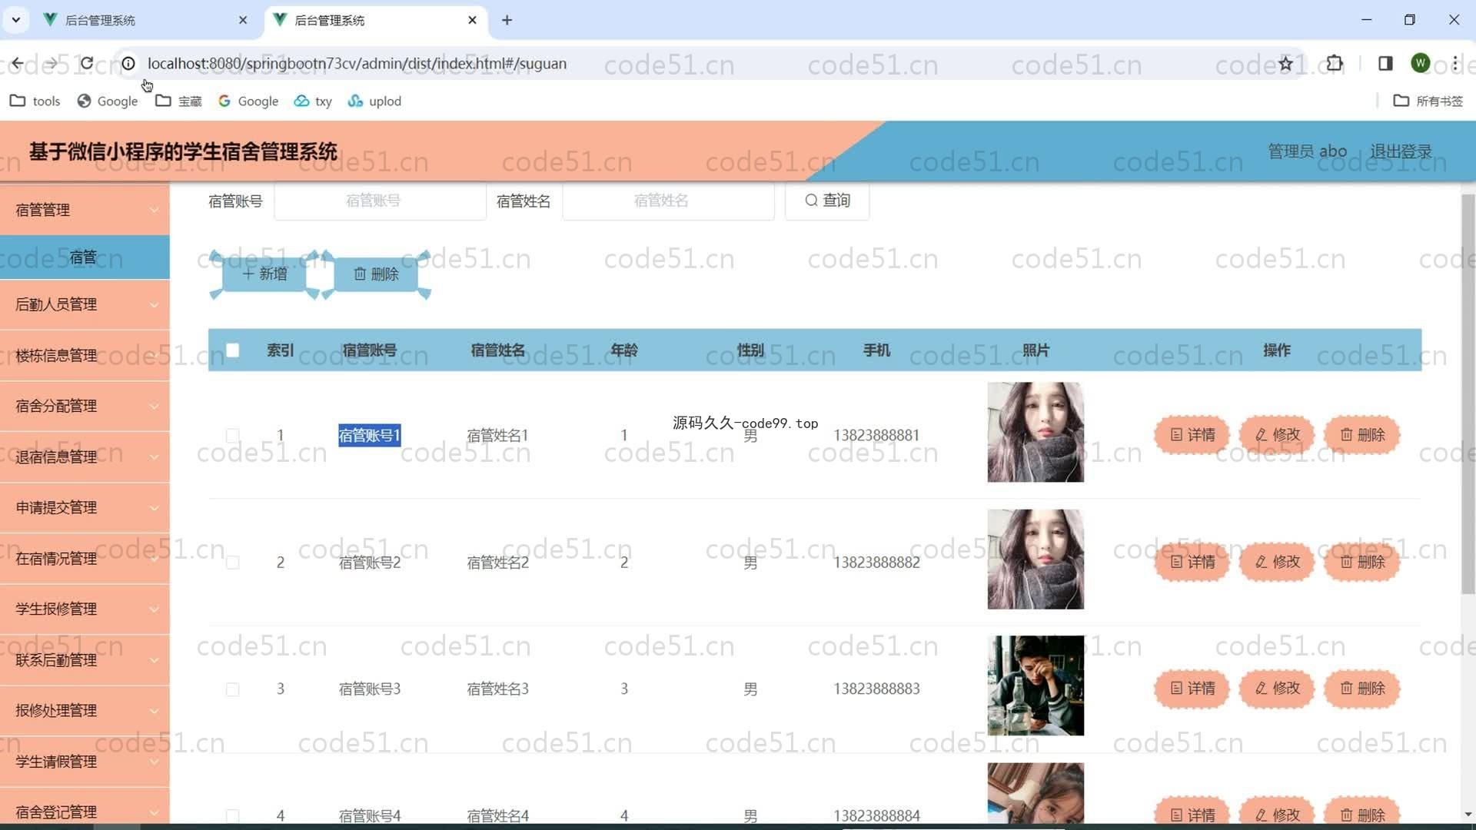Screen dimensions: 1476x830
Task: Open the browser extensions puzzle icon
Action: tap(1335, 63)
